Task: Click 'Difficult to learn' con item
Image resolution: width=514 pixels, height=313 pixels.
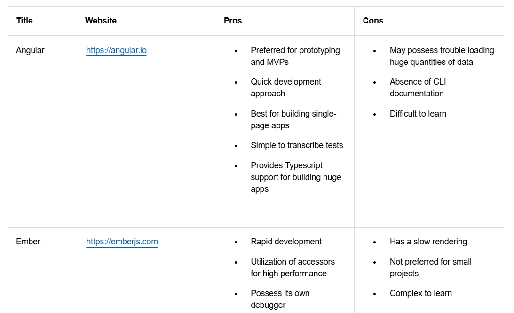Action: [418, 114]
